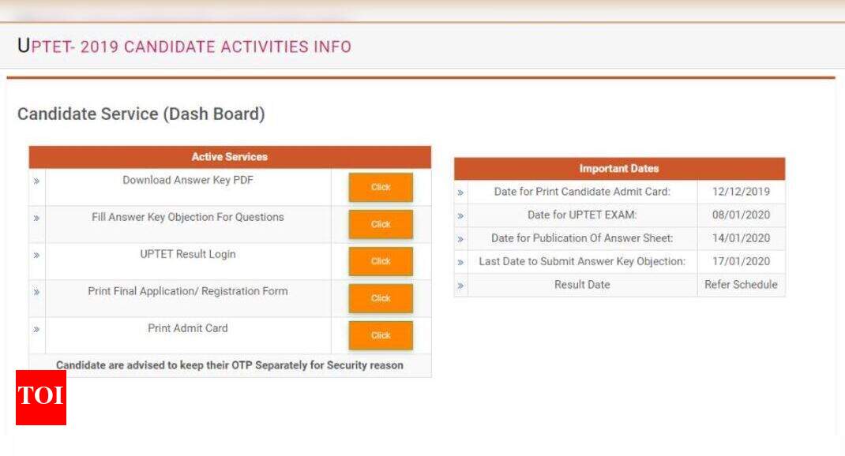The height and width of the screenshot is (456, 845).
Task: Click the Download Answer Key PDF button
Action: click(x=380, y=187)
